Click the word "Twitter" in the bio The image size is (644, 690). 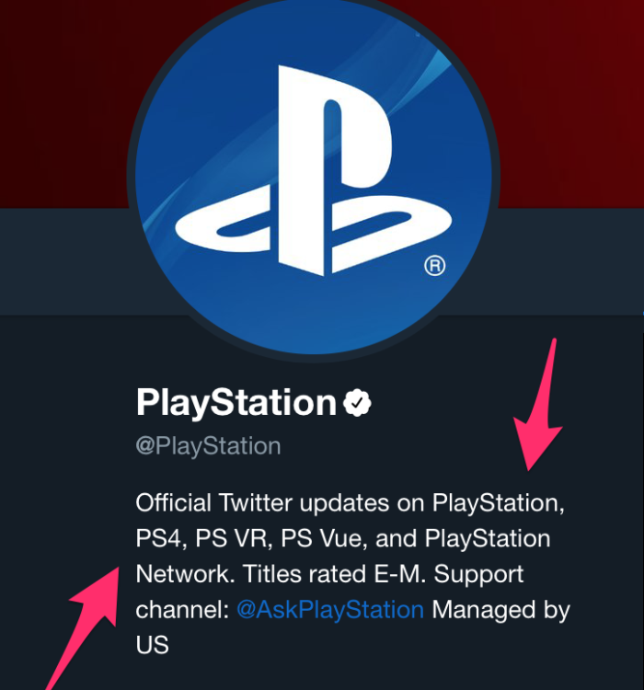(x=256, y=503)
